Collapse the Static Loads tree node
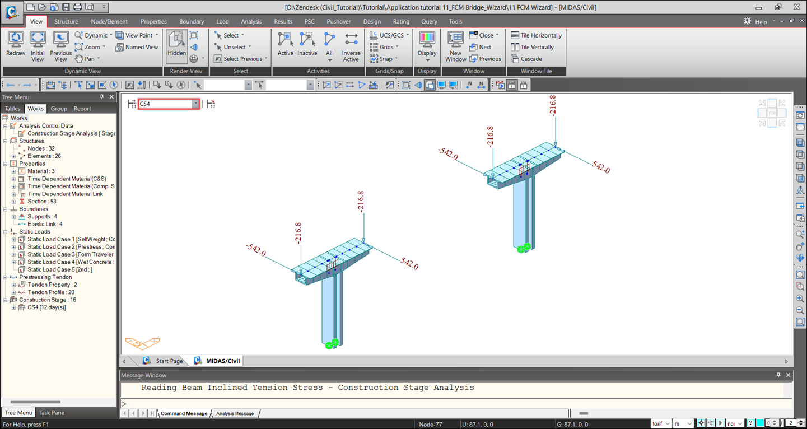Viewport: 807px width, 429px height. [x=5, y=232]
